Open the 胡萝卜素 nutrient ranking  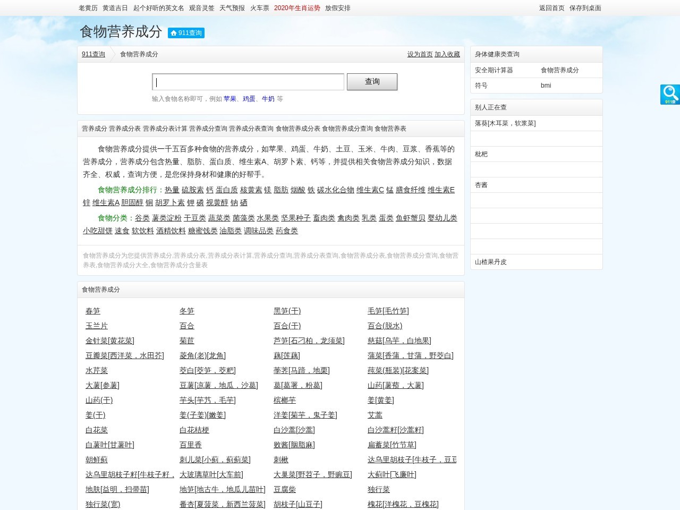tap(170, 202)
